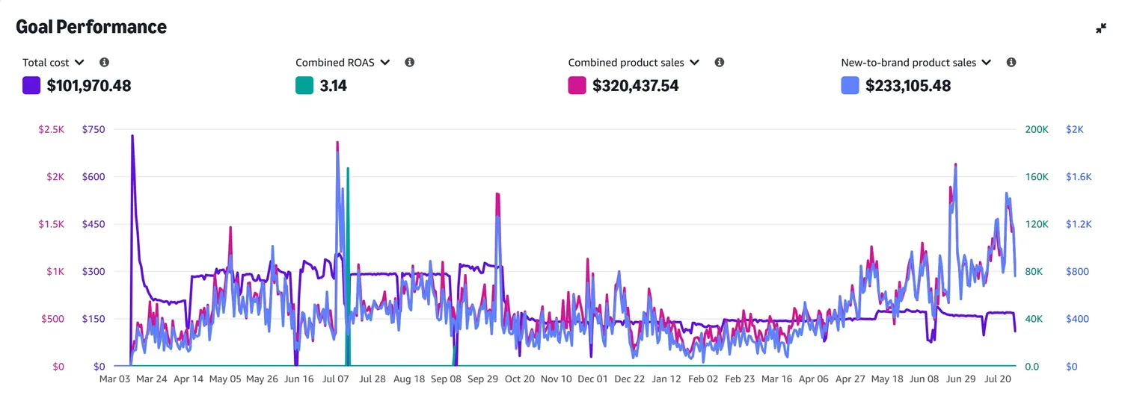Click the 200K right axis label

1037,129
